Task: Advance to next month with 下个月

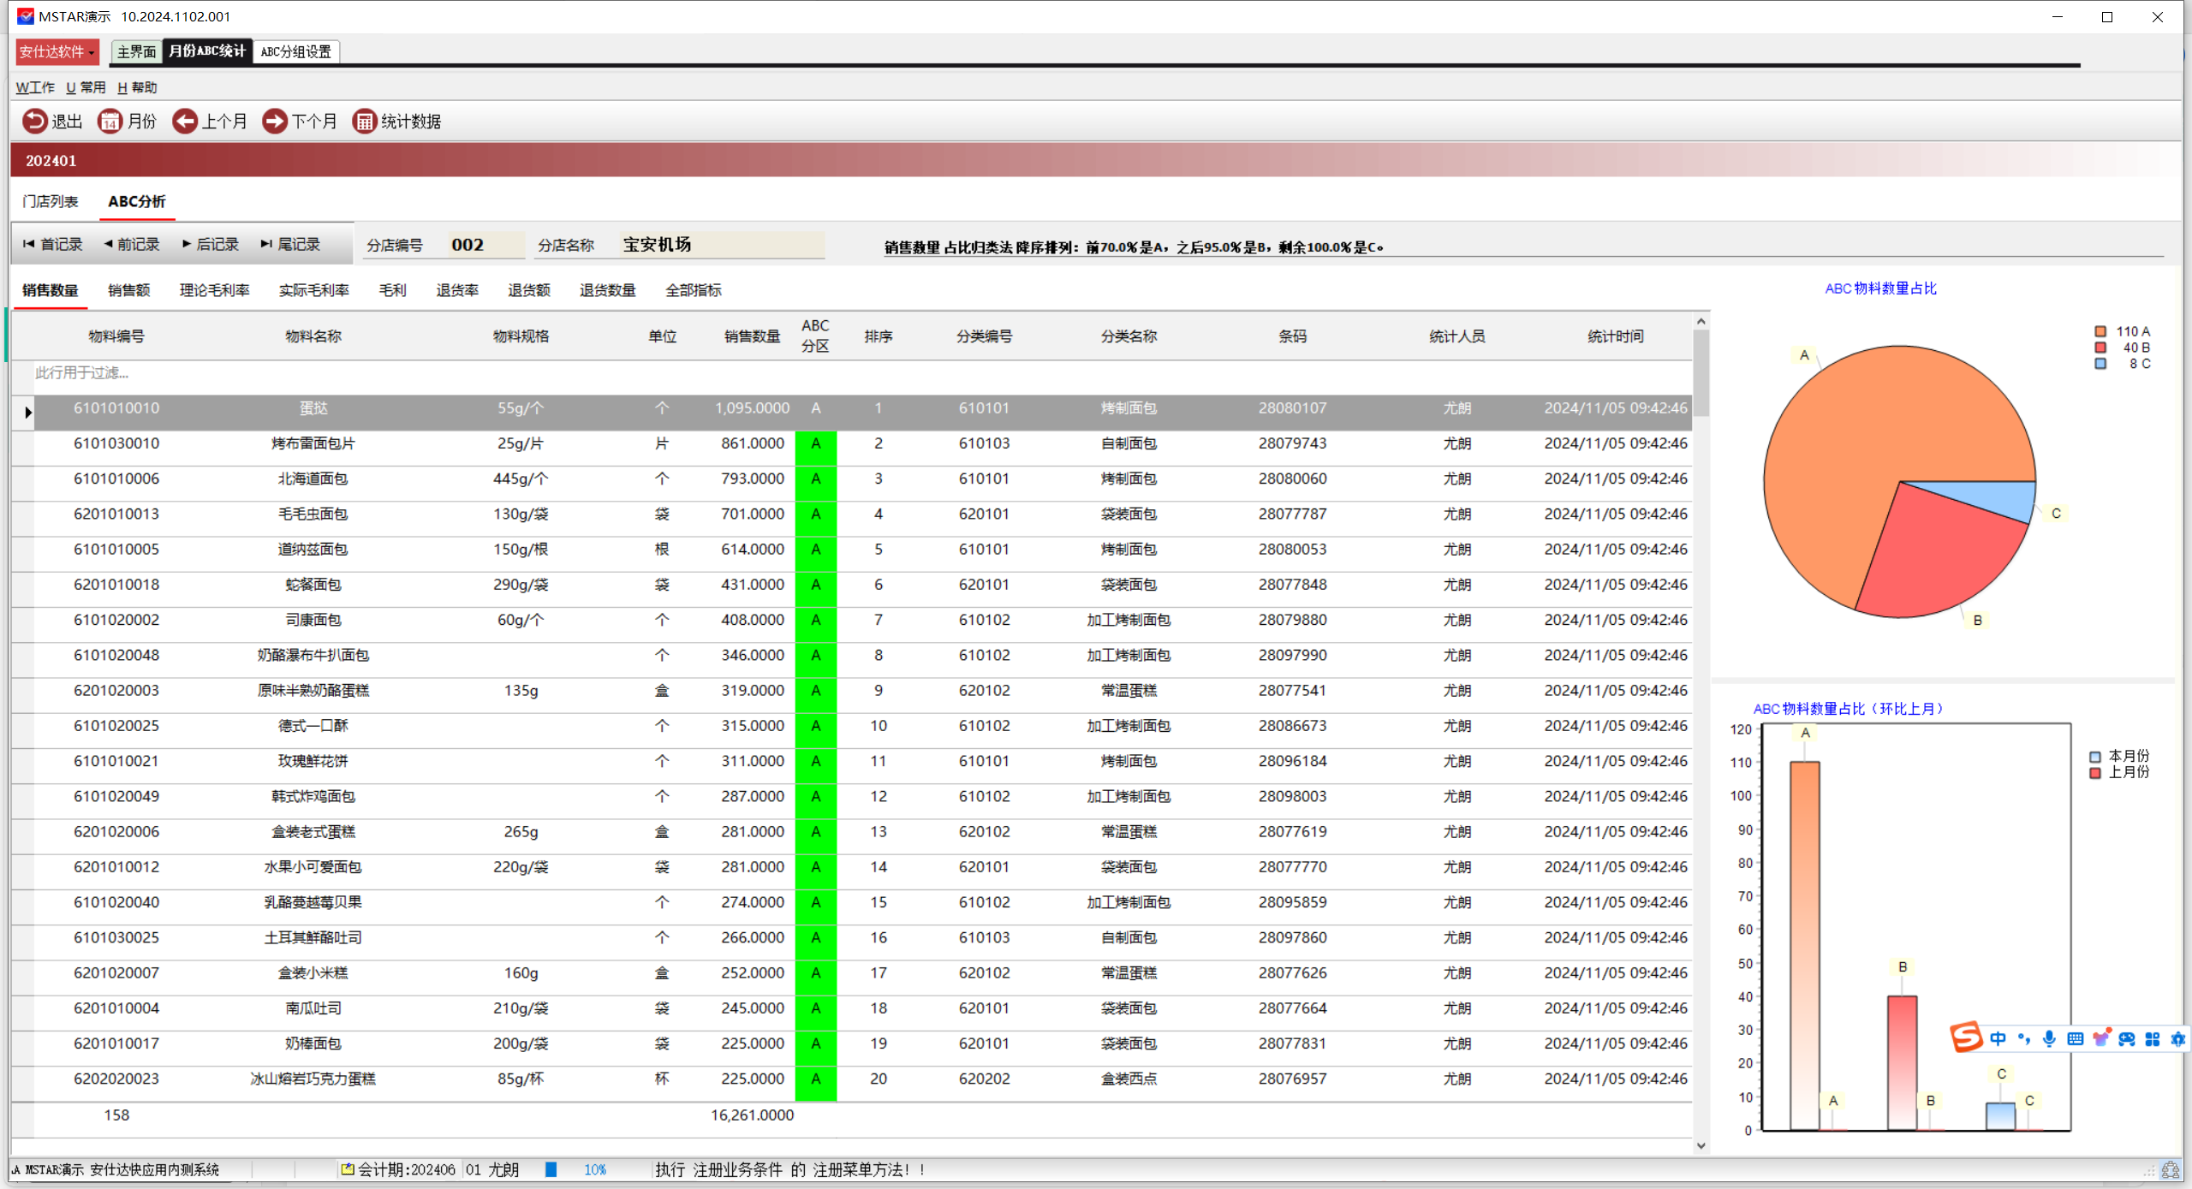Action: point(275,122)
